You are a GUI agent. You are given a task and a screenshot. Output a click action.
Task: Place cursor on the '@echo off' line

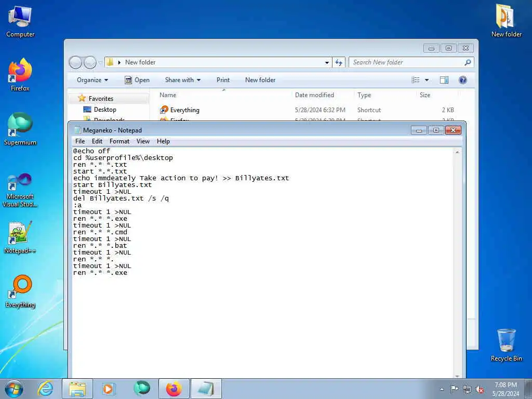click(91, 151)
